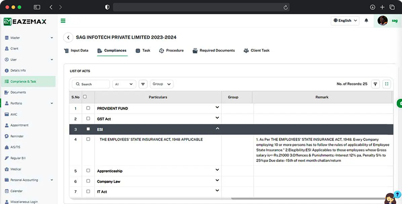Expand the Company Law row
This screenshot has width=402, height=204.
[x=217, y=180]
